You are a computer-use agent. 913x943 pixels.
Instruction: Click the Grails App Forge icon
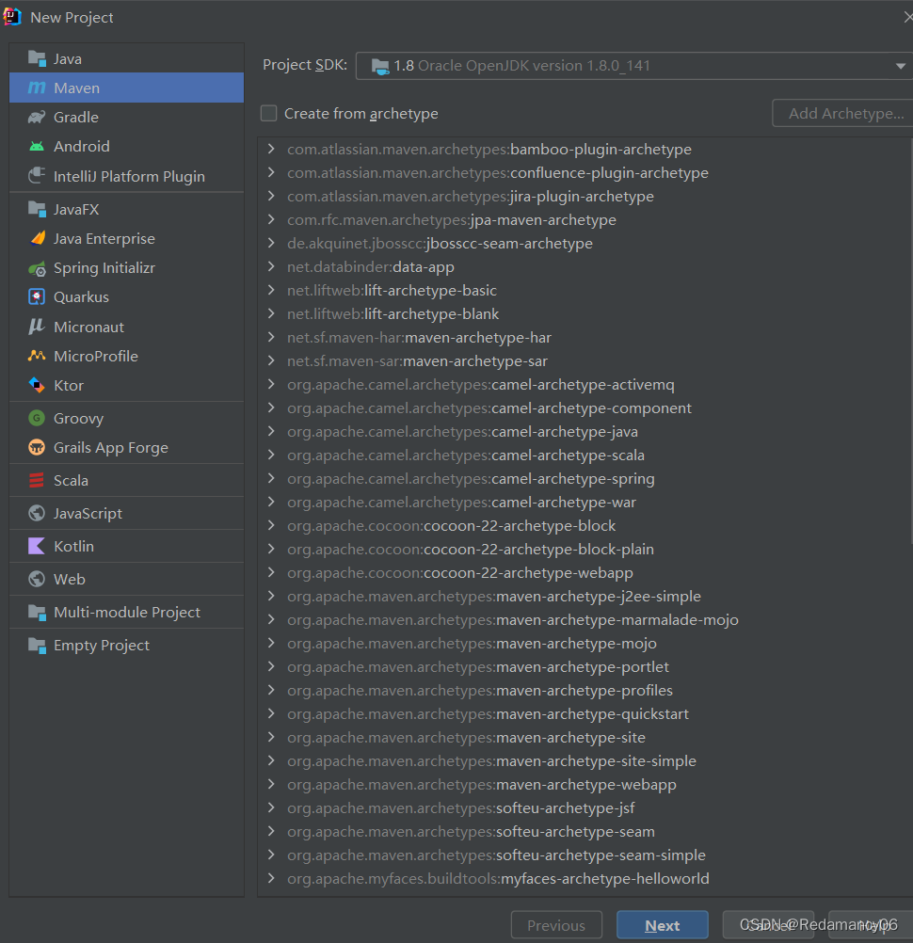37,447
